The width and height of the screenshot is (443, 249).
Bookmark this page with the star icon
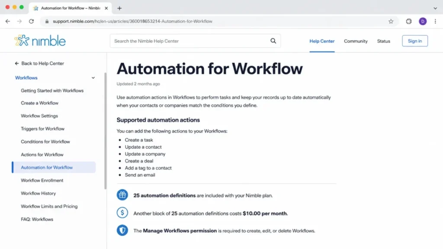point(391,21)
